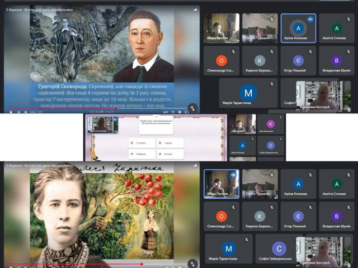Play the Сковорода video with the play button
The width and height of the screenshot is (358, 268).
click(11, 112)
